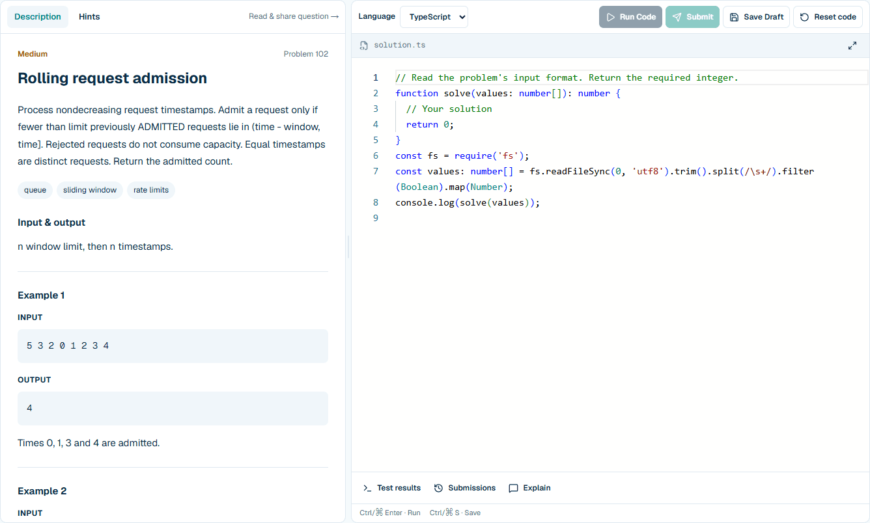Click the Submissions history clock icon
Image resolution: width=870 pixels, height=523 pixels.
(439, 488)
